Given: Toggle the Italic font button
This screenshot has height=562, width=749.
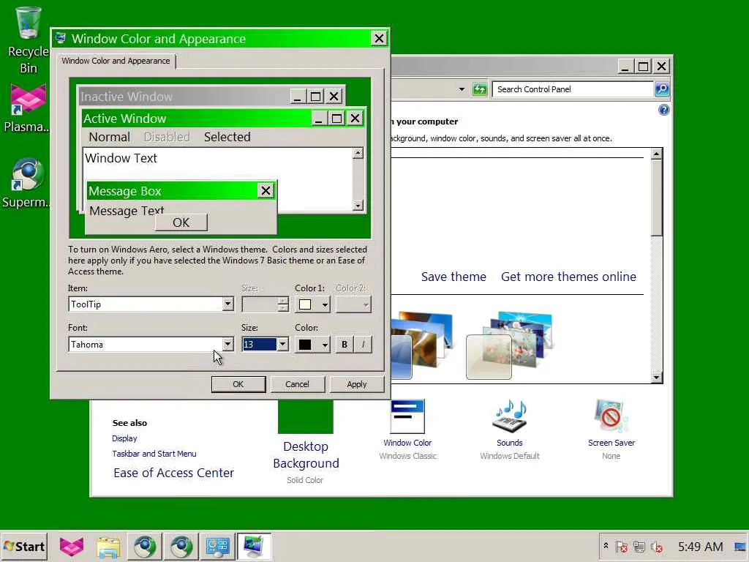Looking at the screenshot, I should 363,345.
